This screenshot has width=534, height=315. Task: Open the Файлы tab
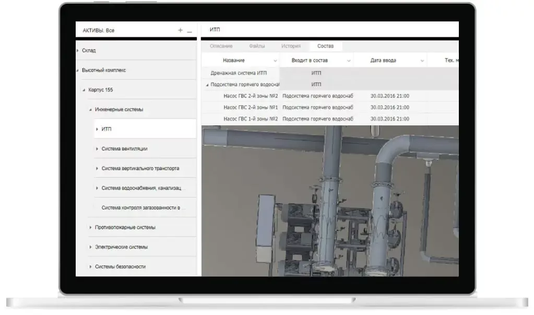point(257,46)
